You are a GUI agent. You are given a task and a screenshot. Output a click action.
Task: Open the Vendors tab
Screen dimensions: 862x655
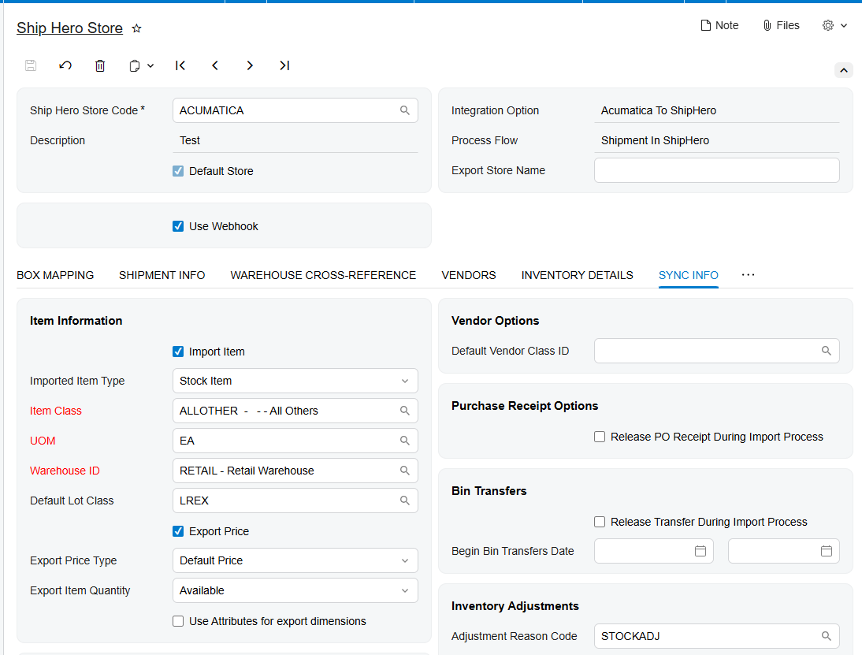pyautogui.click(x=468, y=275)
